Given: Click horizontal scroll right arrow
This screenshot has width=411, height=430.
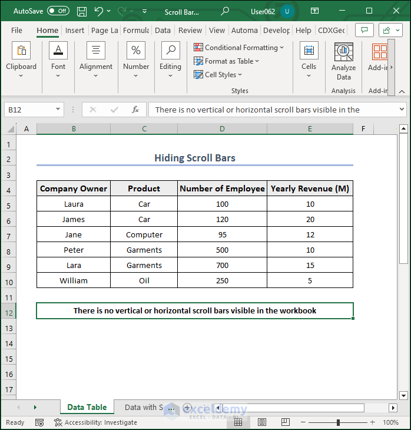Looking at the screenshot, I should [x=393, y=408].
